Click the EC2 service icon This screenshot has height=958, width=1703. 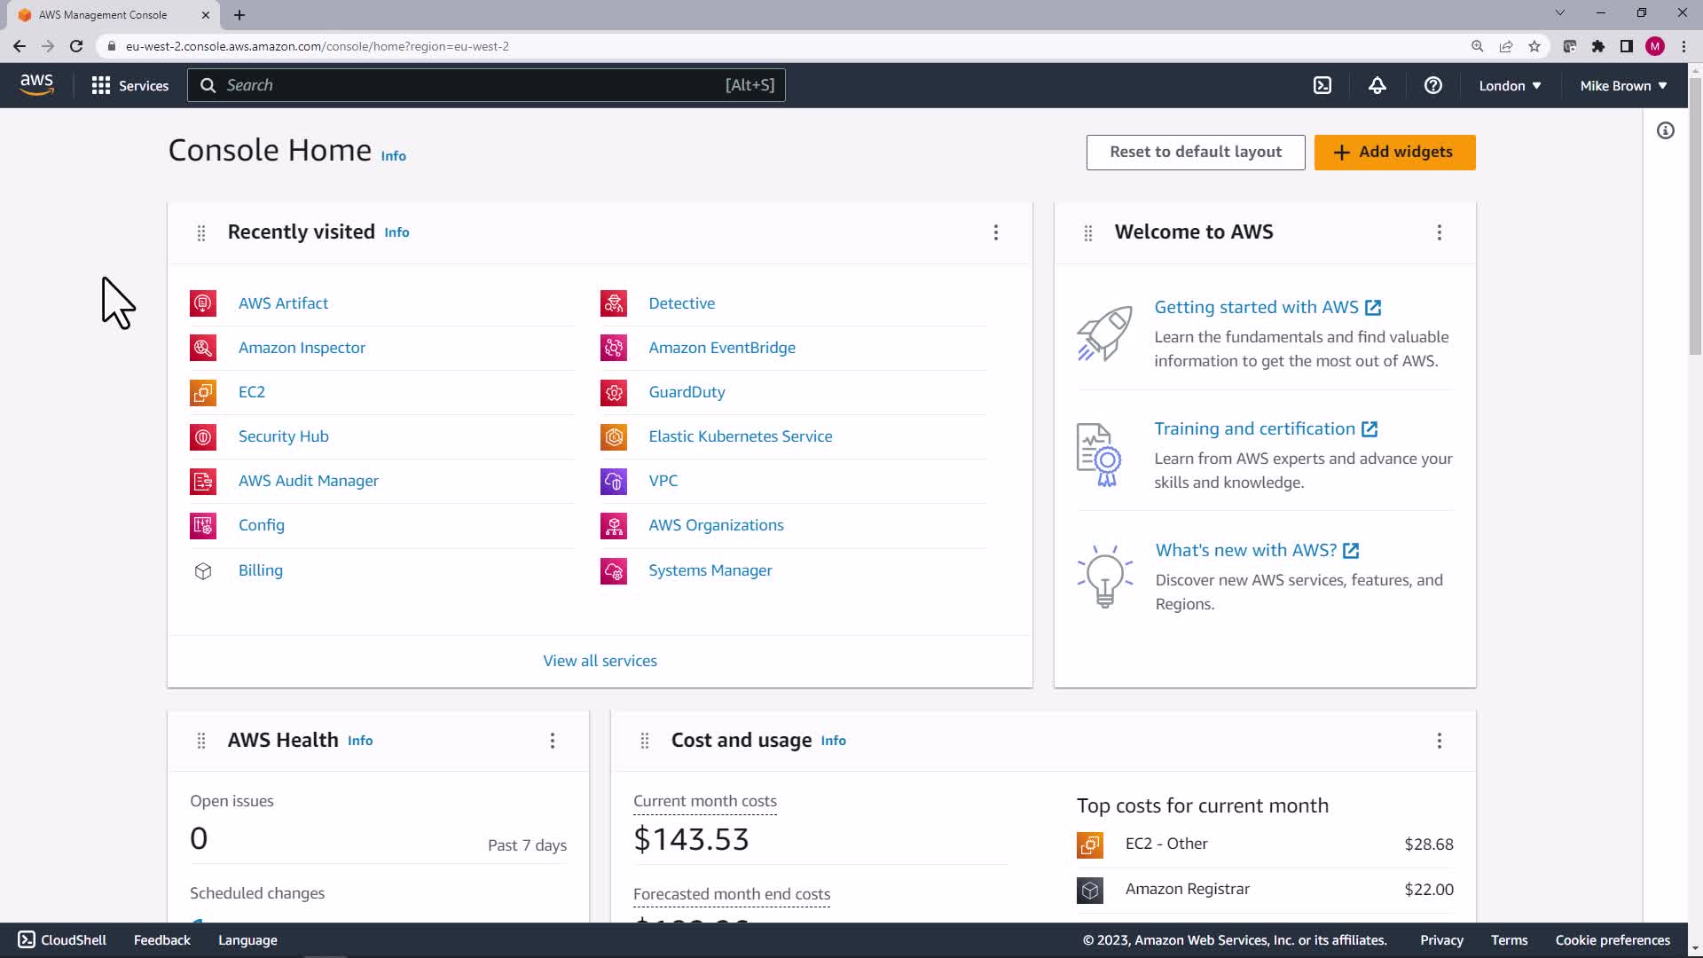coord(203,392)
